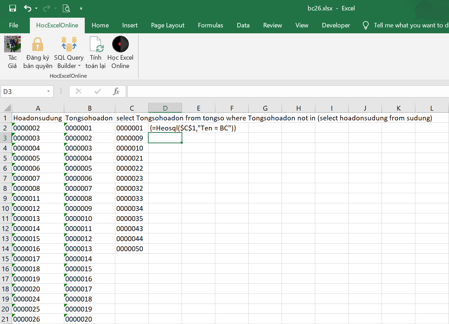Image resolution: width=449 pixels, height=324 pixels.
Task: Click the Tell me lightbulb icon
Action: (x=366, y=25)
